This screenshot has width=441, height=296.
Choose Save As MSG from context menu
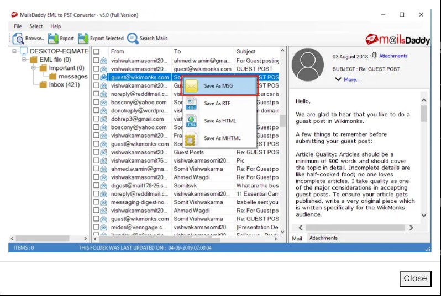pos(220,86)
